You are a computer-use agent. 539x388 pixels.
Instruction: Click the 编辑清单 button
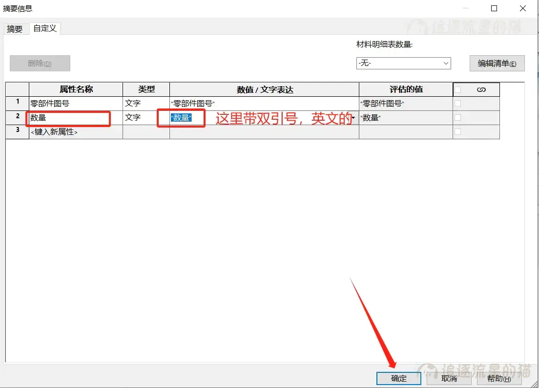point(497,63)
